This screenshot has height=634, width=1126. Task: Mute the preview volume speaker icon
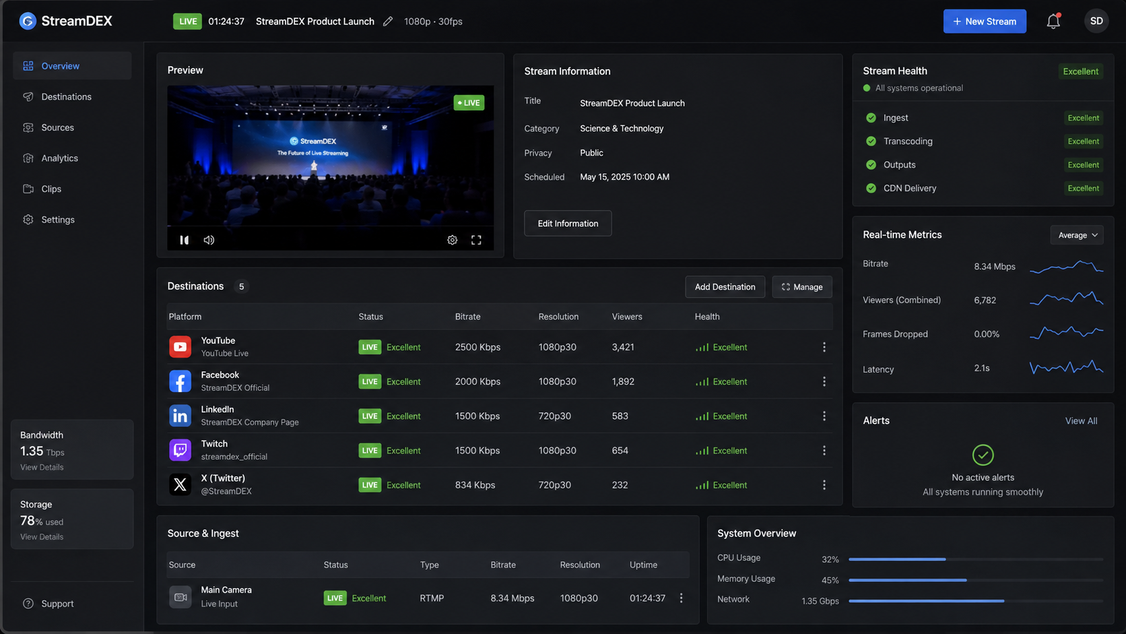coord(209,240)
